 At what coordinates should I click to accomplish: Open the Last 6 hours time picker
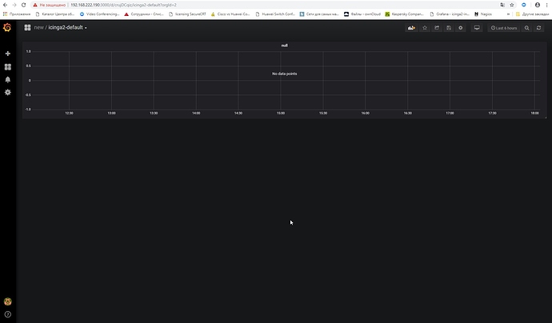click(506, 28)
